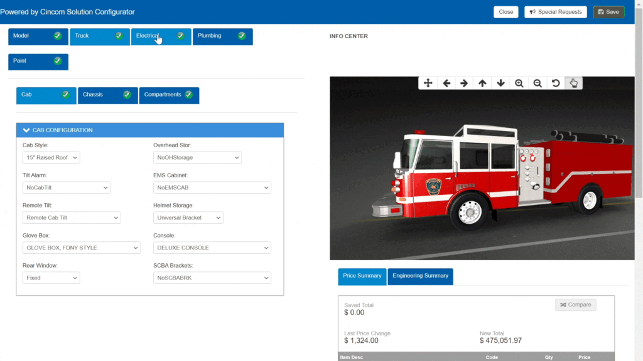
Task: Open Special Requests
Action: 555,11
